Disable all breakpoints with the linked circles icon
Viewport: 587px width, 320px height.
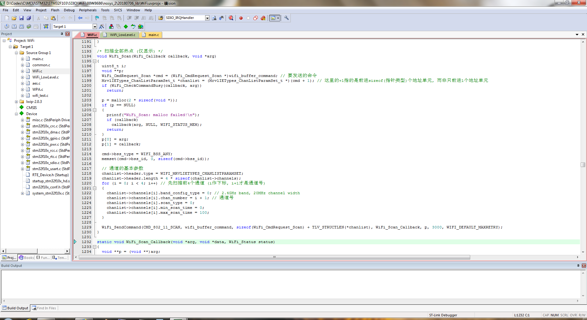pyautogui.click(x=256, y=18)
